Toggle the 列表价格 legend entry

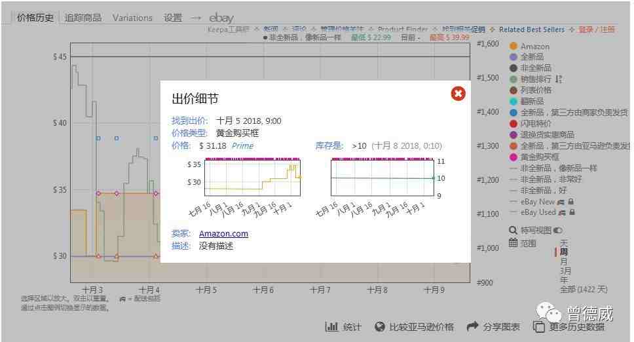pos(531,90)
